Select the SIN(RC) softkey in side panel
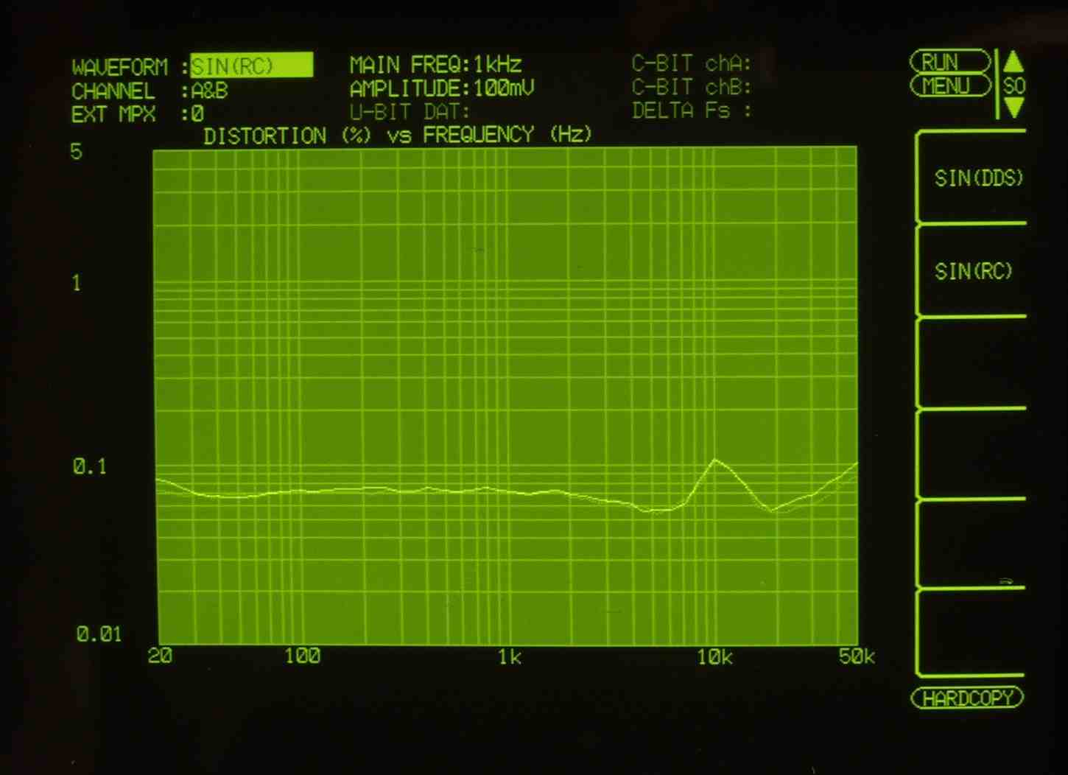 pos(973,272)
